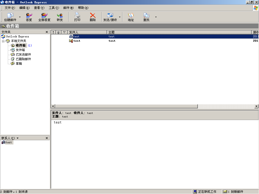Image resolution: width=259 pixels, height=194 pixels.
Task: Select the 草稿 (Drafts) folder
Action: click(19, 63)
